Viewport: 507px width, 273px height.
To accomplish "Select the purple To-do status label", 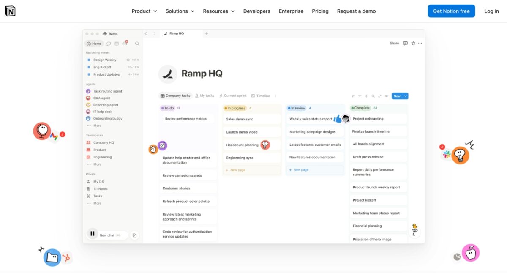I will pos(168,108).
